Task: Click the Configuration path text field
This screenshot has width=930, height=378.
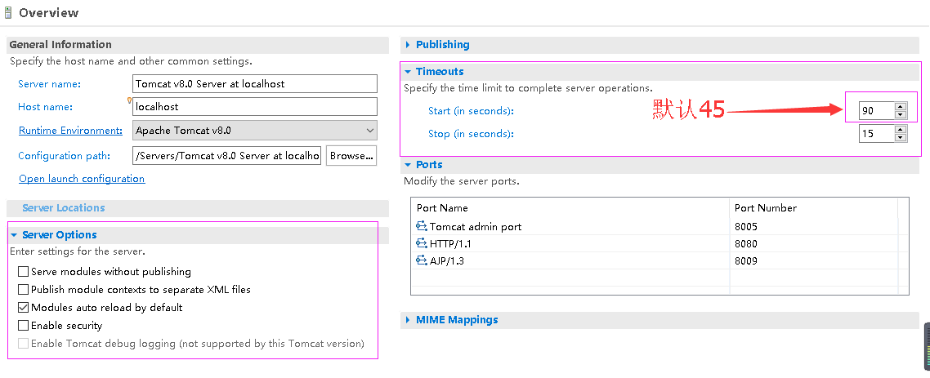Action: [x=226, y=155]
